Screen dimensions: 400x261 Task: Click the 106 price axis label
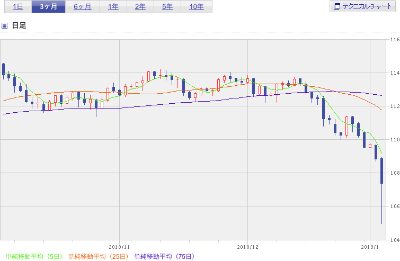coord(395,206)
